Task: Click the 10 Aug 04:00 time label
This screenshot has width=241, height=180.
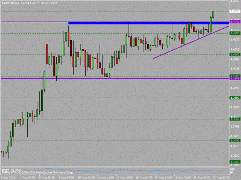Action: pos(86,177)
